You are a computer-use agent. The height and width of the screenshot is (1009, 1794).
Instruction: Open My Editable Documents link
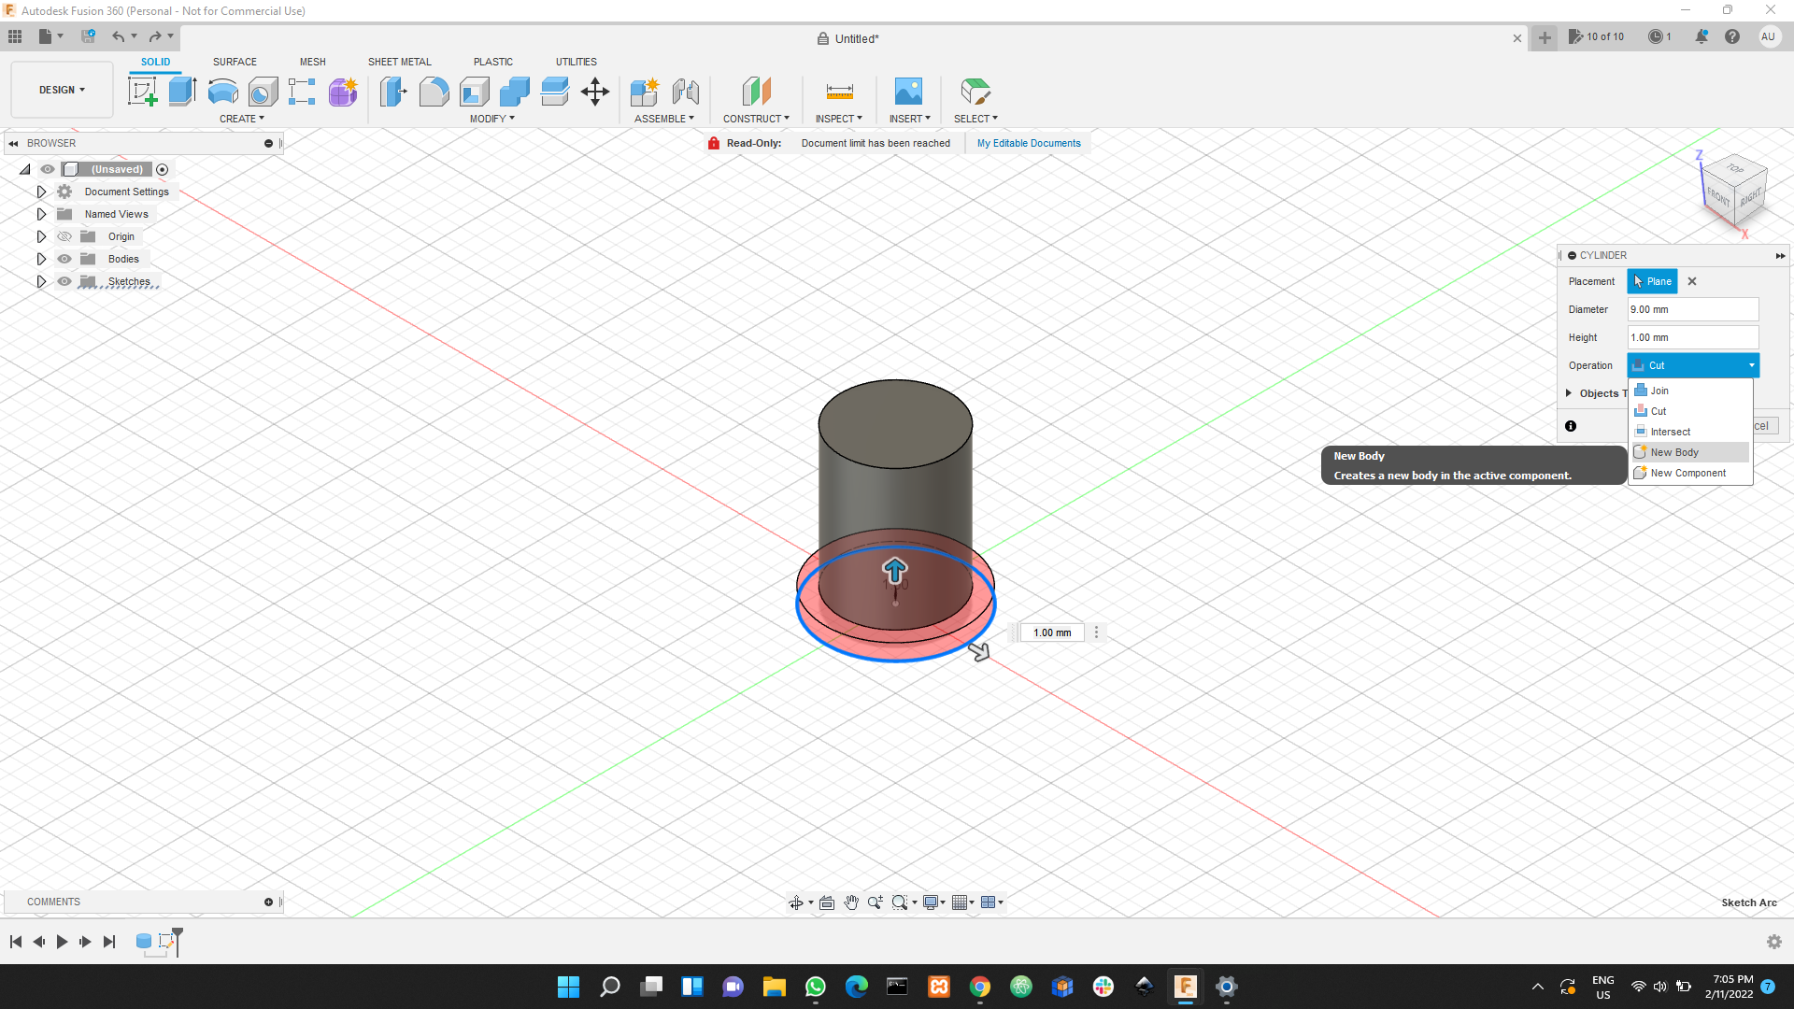(1028, 143)
